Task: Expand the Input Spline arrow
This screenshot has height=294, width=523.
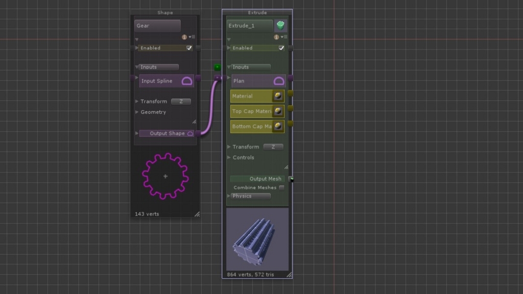Action: 137,78
